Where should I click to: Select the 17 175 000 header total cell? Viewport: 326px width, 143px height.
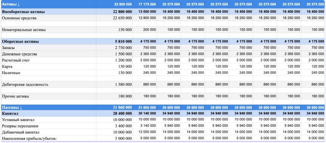(x=147, y=4)
